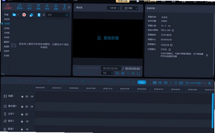215x133 pixels.
Task: Click the timeline zoom slider handle
Action: pyautogui.click(x=199, y=83)
